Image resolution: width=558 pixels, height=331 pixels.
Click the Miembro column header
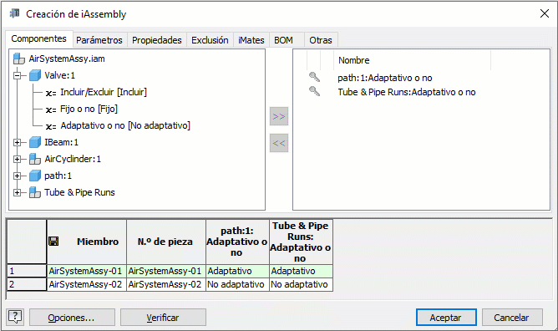tap(87, 242)
